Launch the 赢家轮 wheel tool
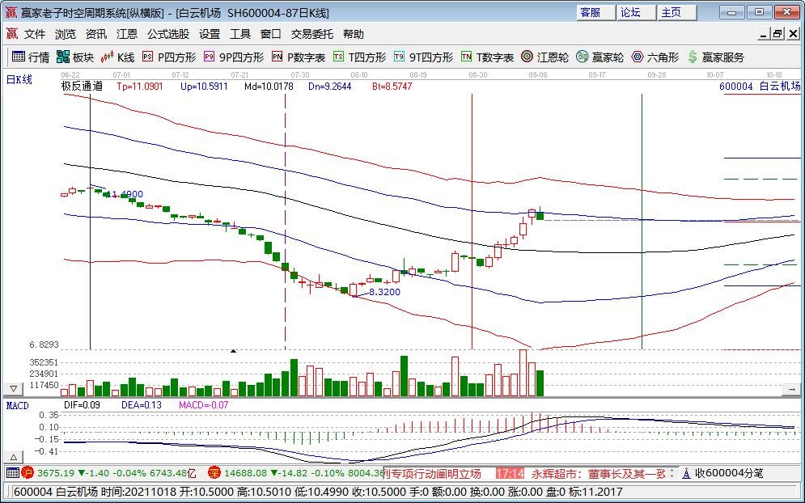Image resolution: width=805 pixels, height=503 pixels. point(600,57)
